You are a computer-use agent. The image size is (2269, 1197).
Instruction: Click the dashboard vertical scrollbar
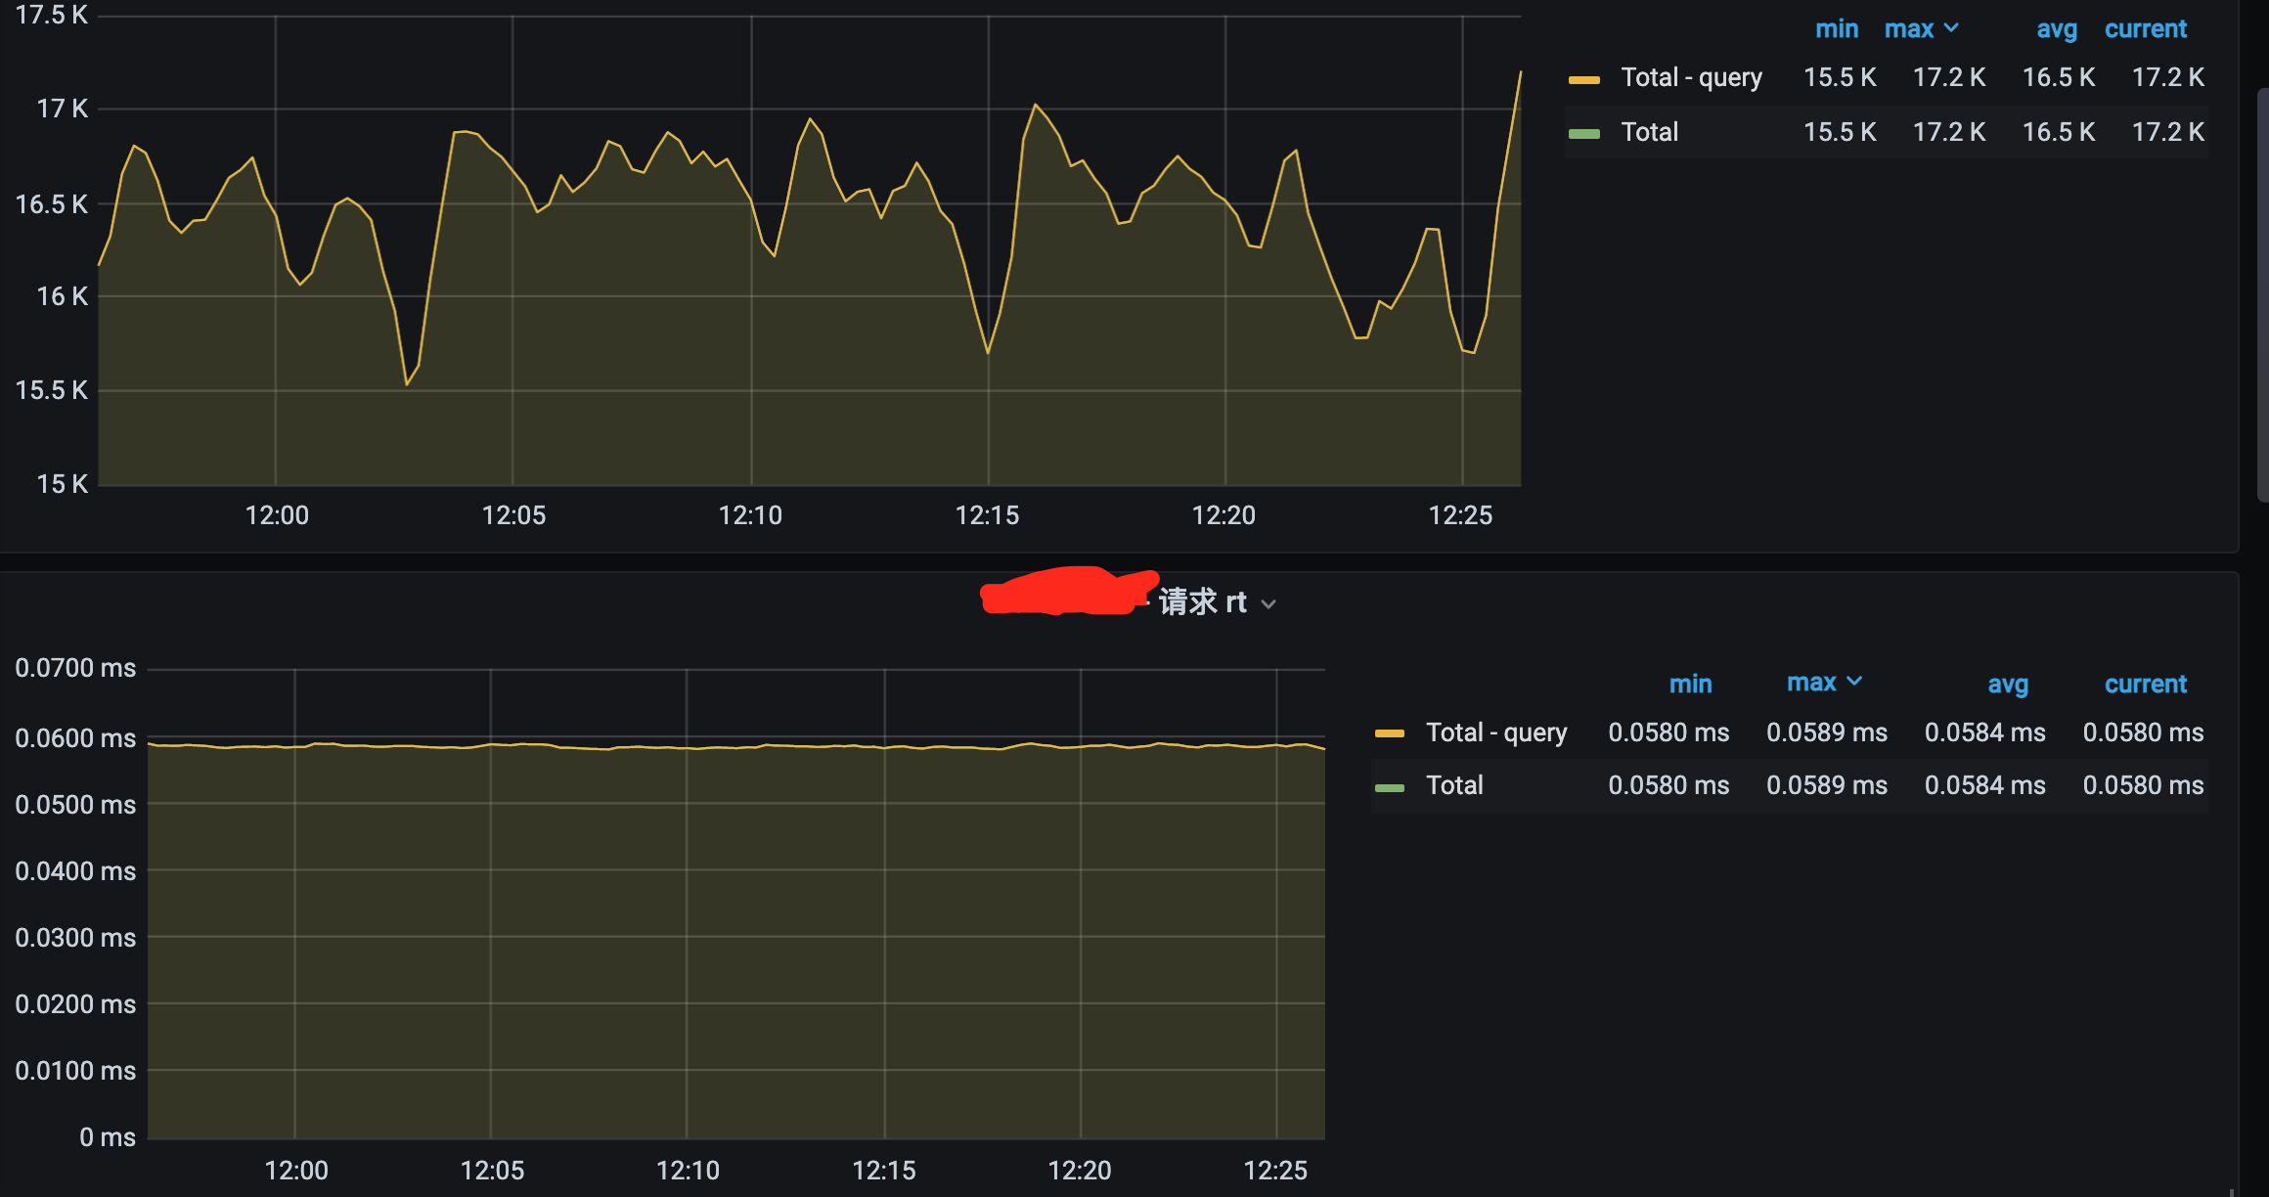[2262, 293]
